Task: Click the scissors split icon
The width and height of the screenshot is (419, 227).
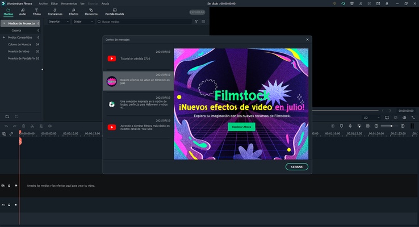Action: click(32, 126)
